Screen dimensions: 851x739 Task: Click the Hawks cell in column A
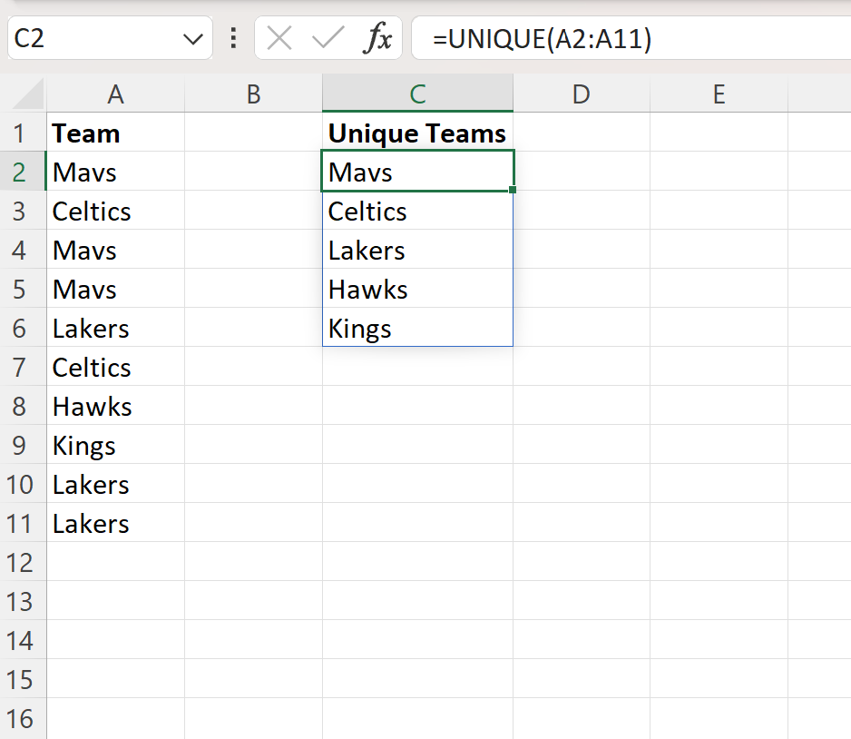point(115,407)
